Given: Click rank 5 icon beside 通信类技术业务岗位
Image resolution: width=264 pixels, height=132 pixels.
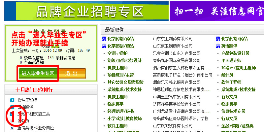Looking at the screenshot, I should pos(12,128).
